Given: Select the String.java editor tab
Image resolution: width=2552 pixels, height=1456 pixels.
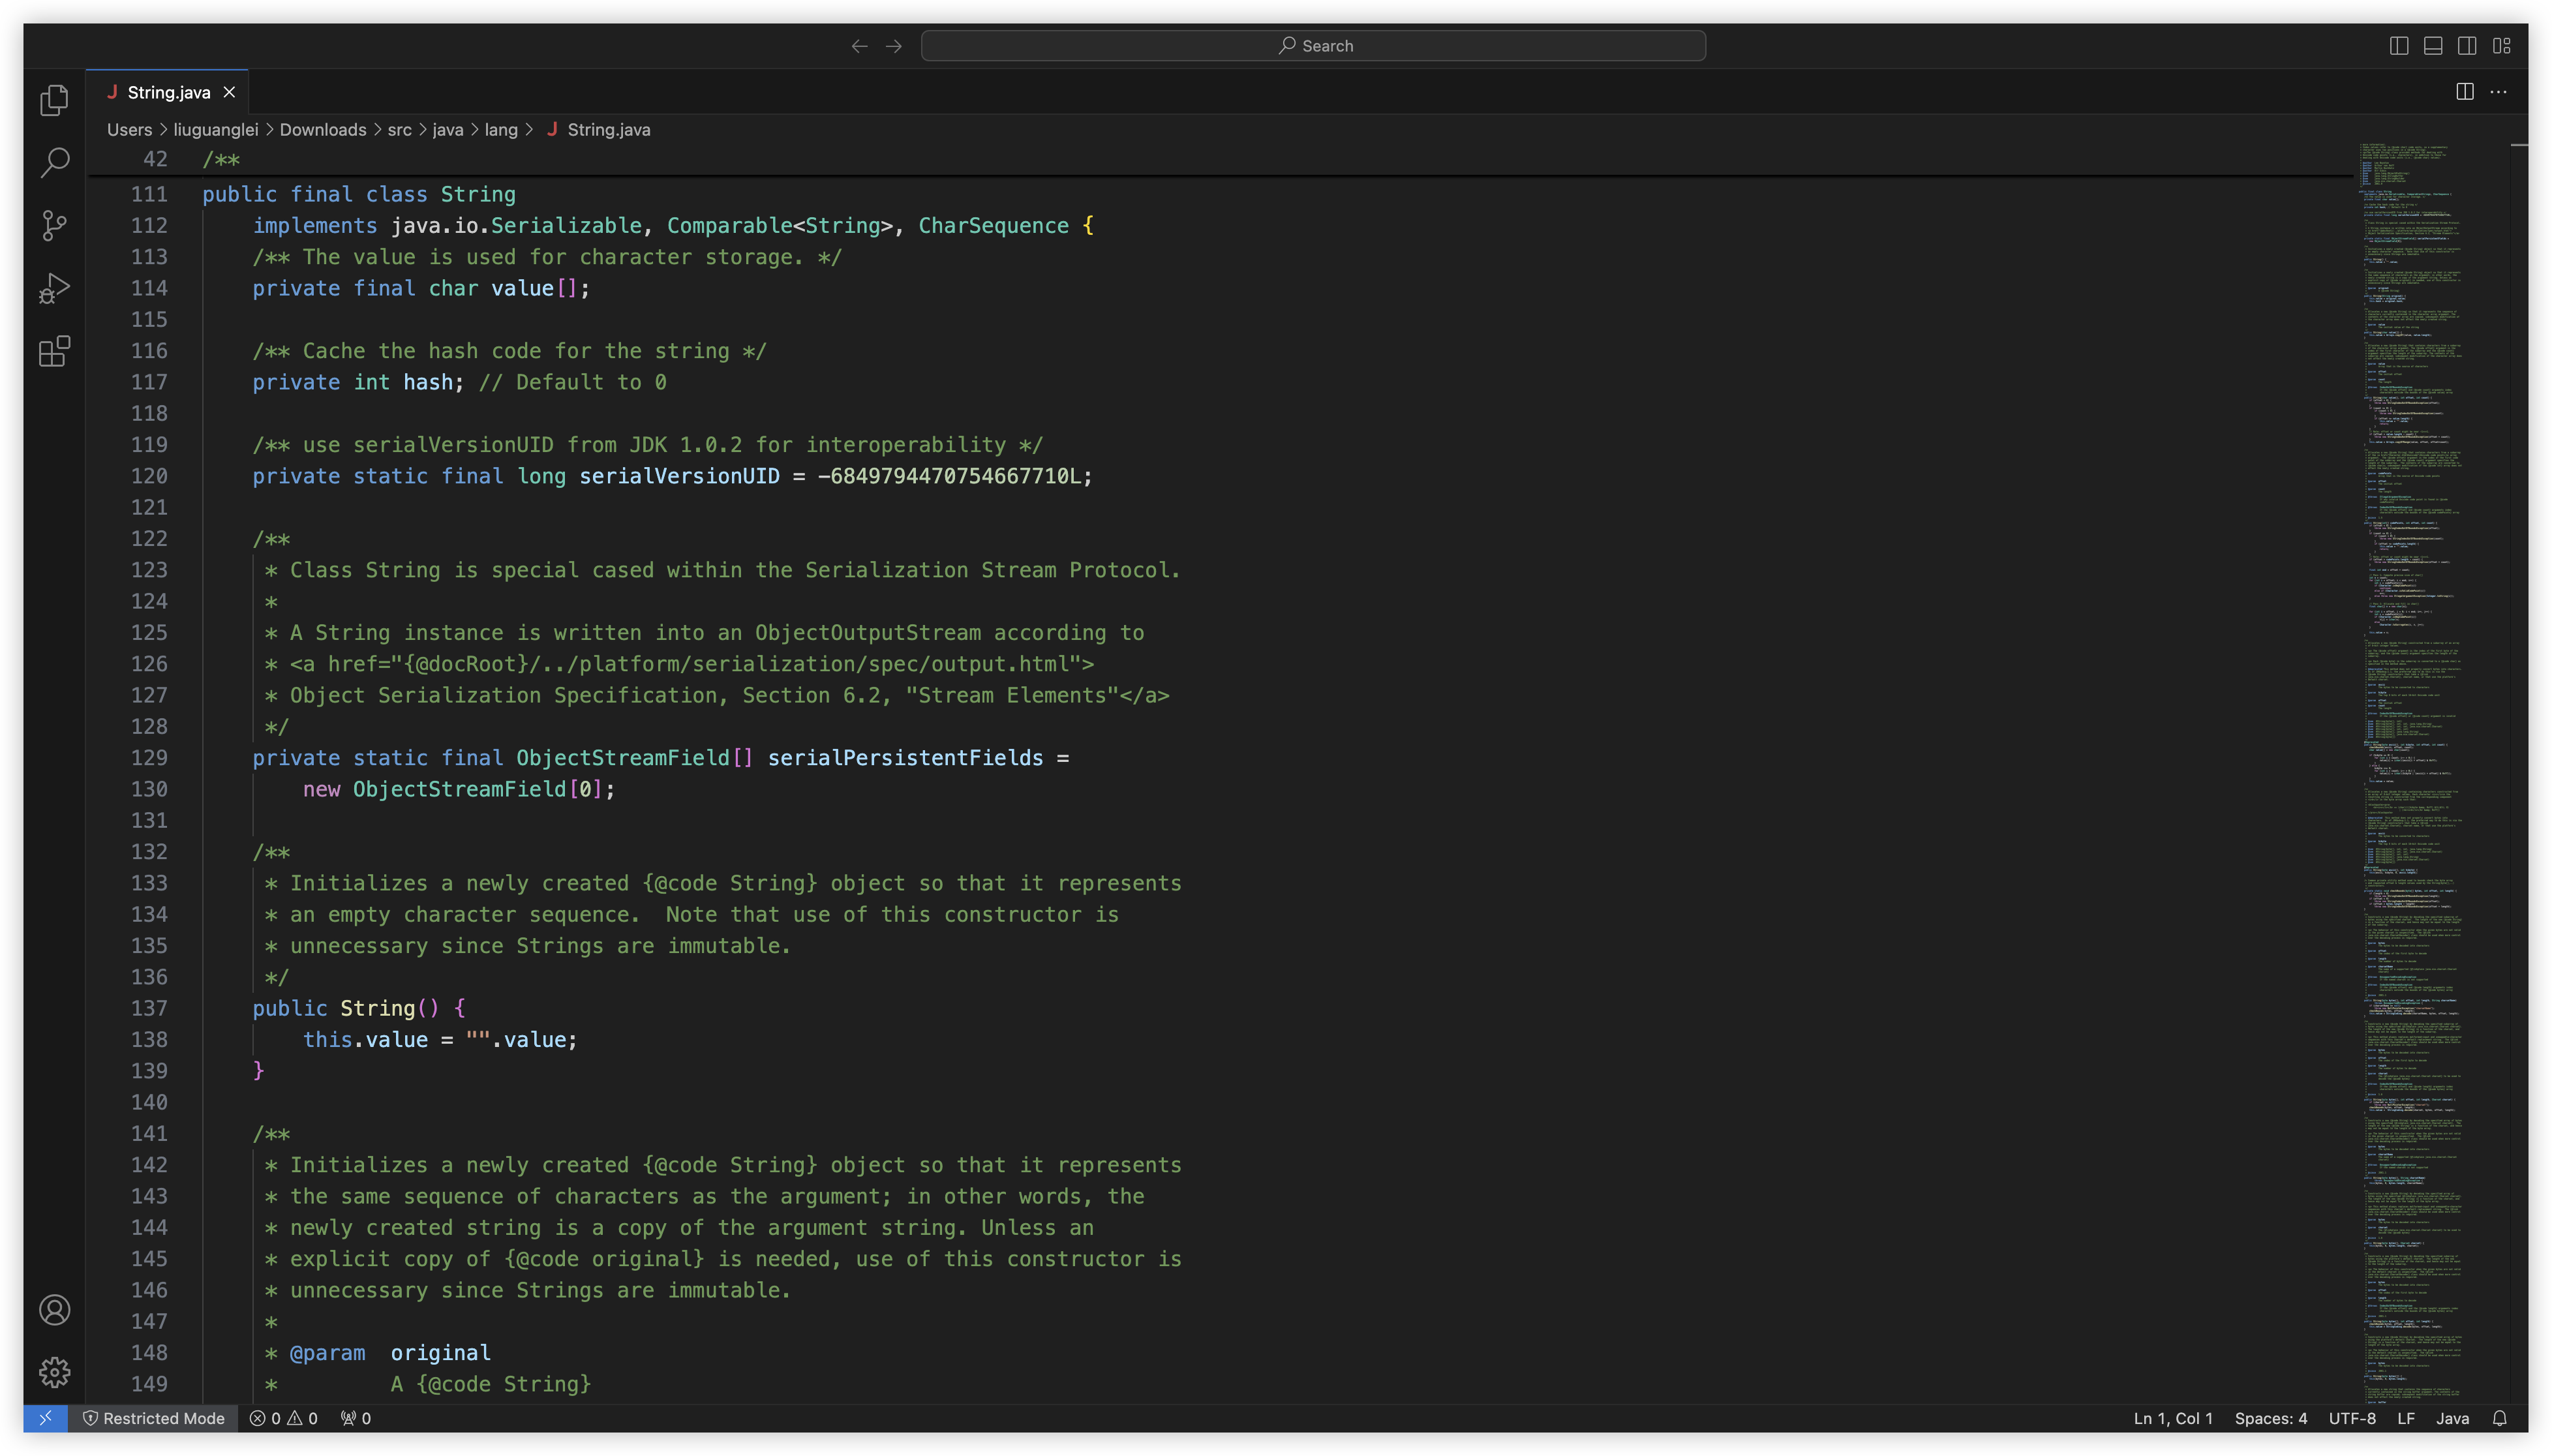Looking at the screenshot, I should click(x=168, y=92).
